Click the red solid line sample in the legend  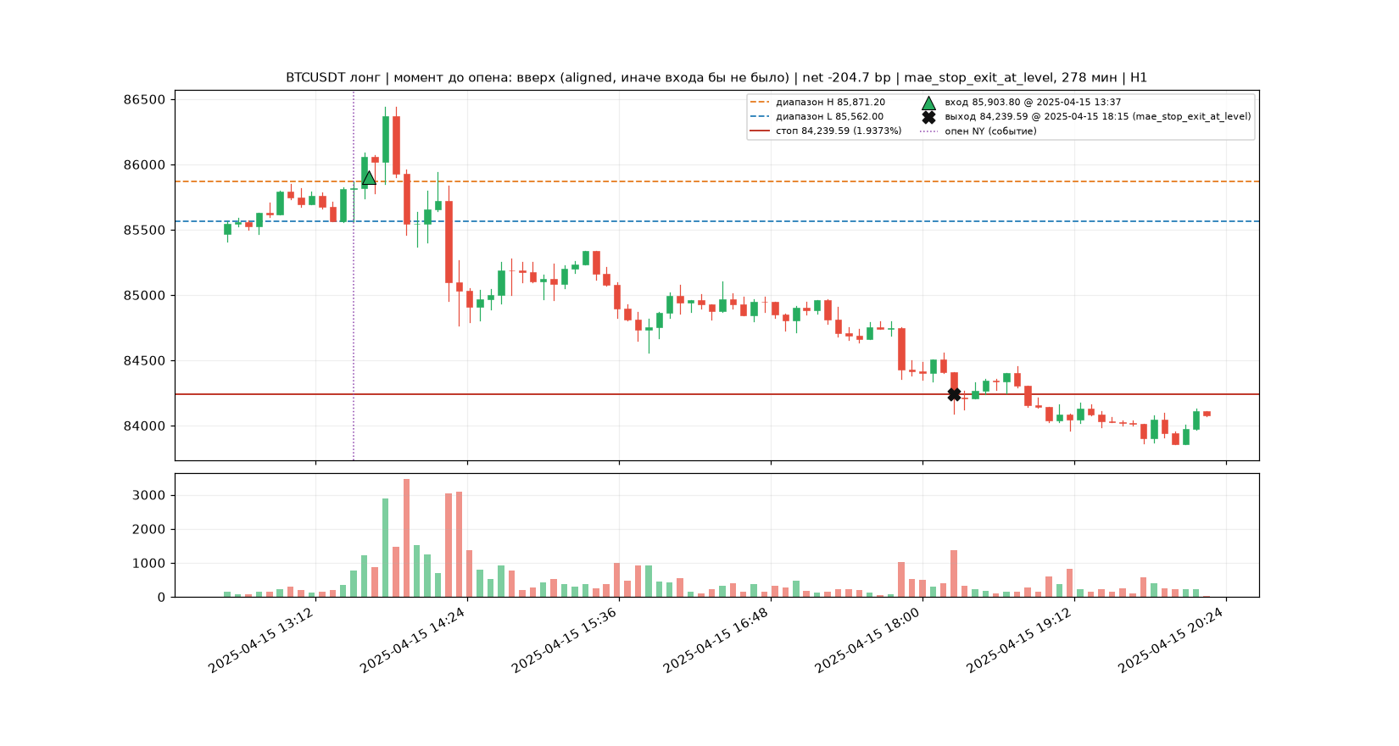(760, 131)
